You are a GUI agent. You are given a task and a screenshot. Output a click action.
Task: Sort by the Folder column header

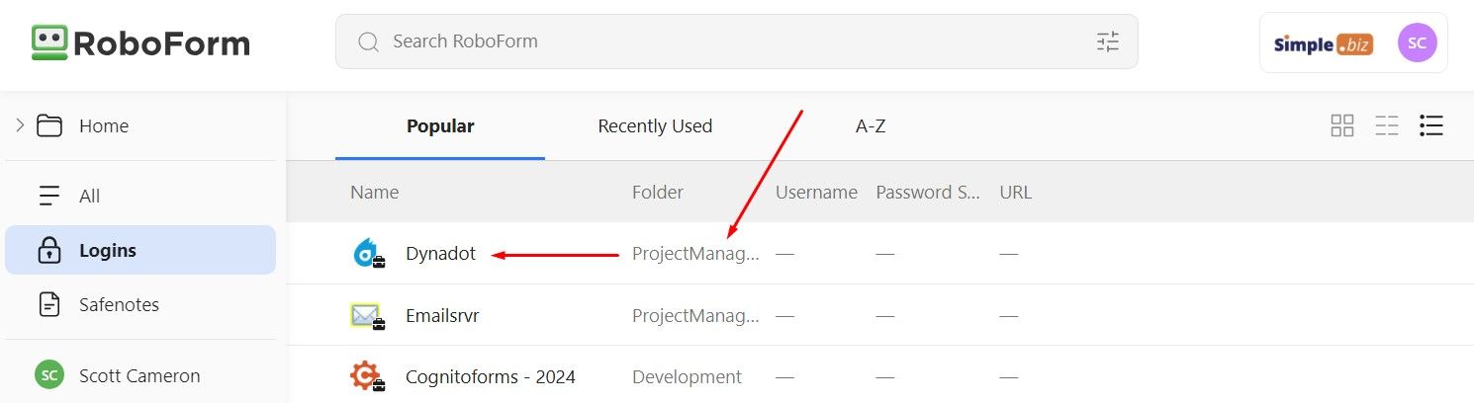(x=658, y=193)
